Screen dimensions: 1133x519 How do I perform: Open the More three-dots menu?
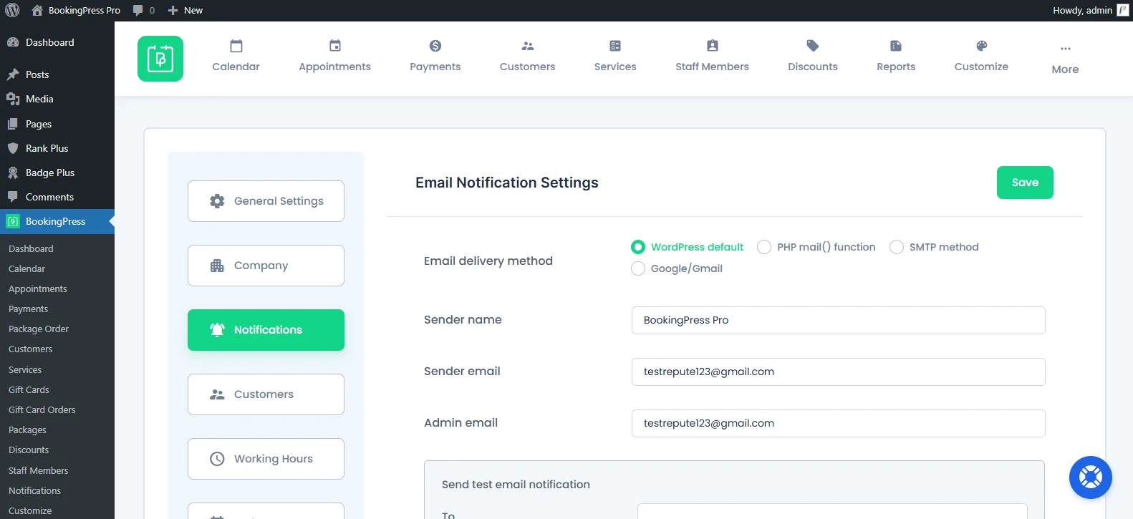pyautogui.click(x=1066, y=59)
